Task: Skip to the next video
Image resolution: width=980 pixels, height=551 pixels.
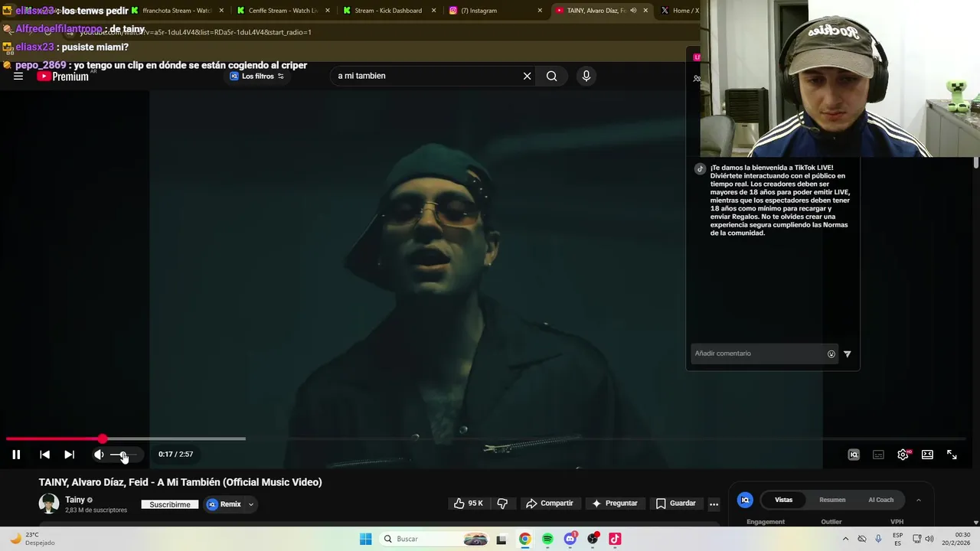Action: (69, 455)
